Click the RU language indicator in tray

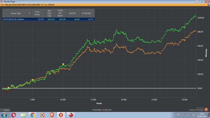pyautogui.click(x=178, y=115)
